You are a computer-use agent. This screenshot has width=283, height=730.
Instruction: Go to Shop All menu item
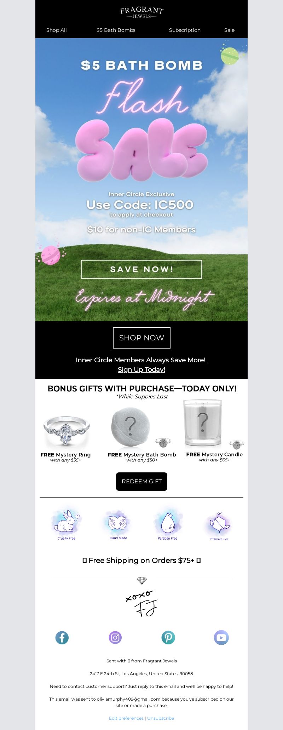point(57,30)
